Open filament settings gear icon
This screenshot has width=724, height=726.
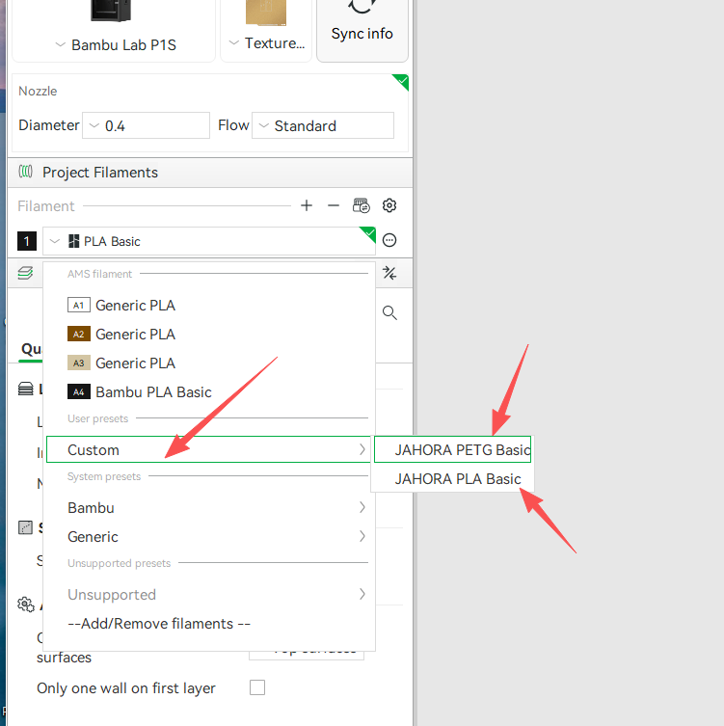(389, 205)
